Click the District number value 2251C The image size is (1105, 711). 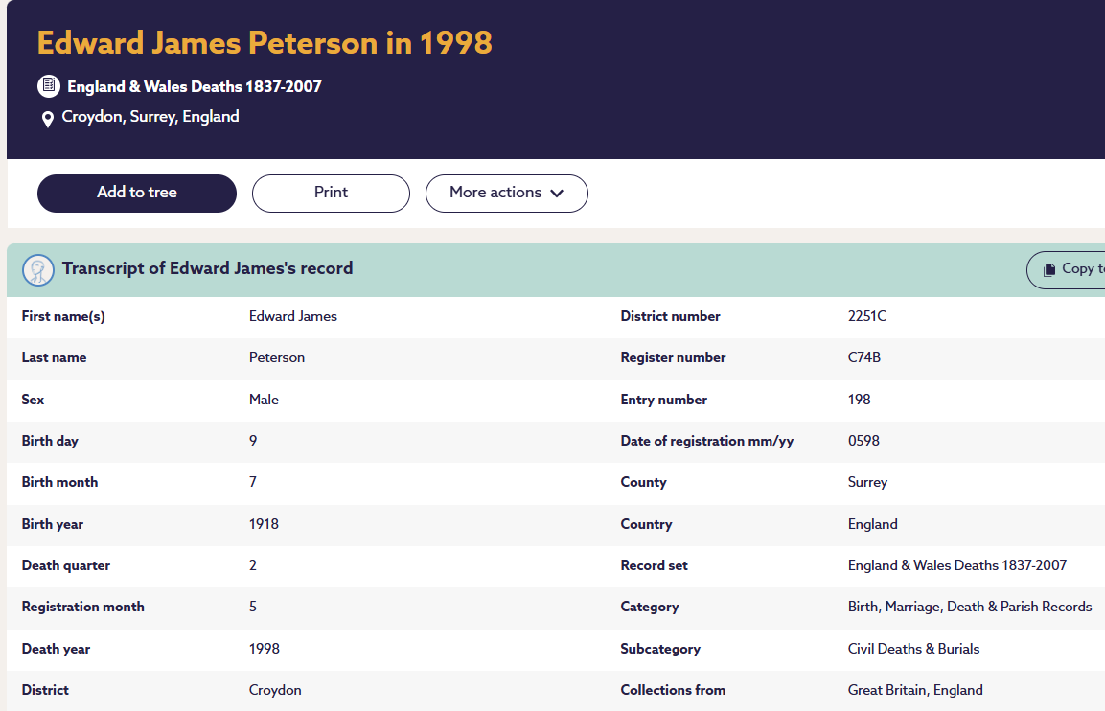click(x=867, y=316)
